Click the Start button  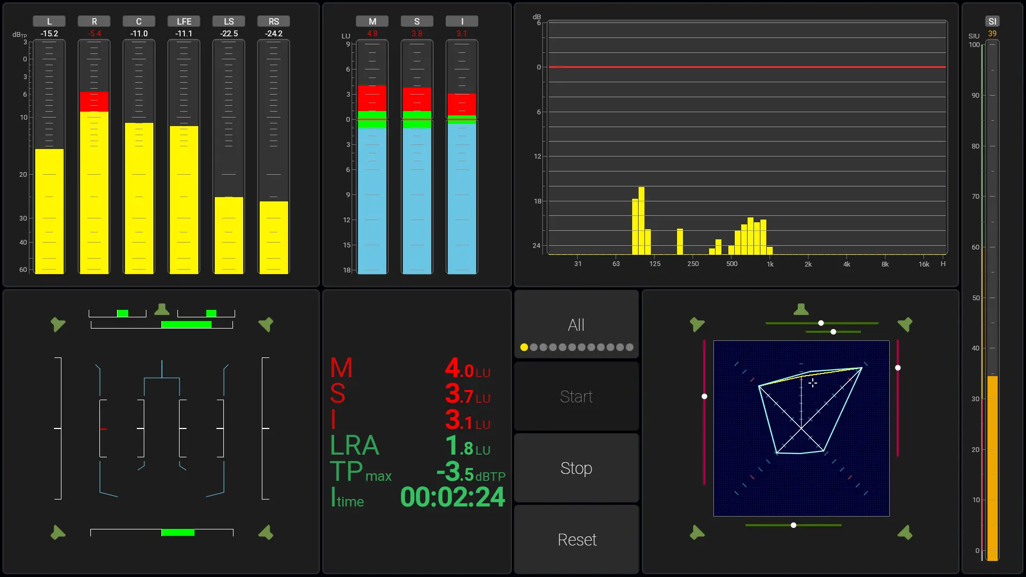tap(576, 396)
